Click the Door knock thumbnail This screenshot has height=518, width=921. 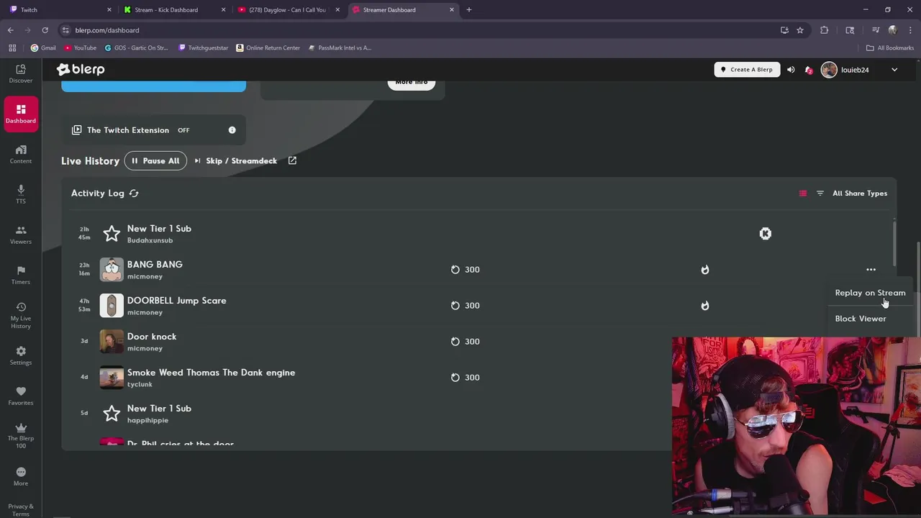click(112, 342)
